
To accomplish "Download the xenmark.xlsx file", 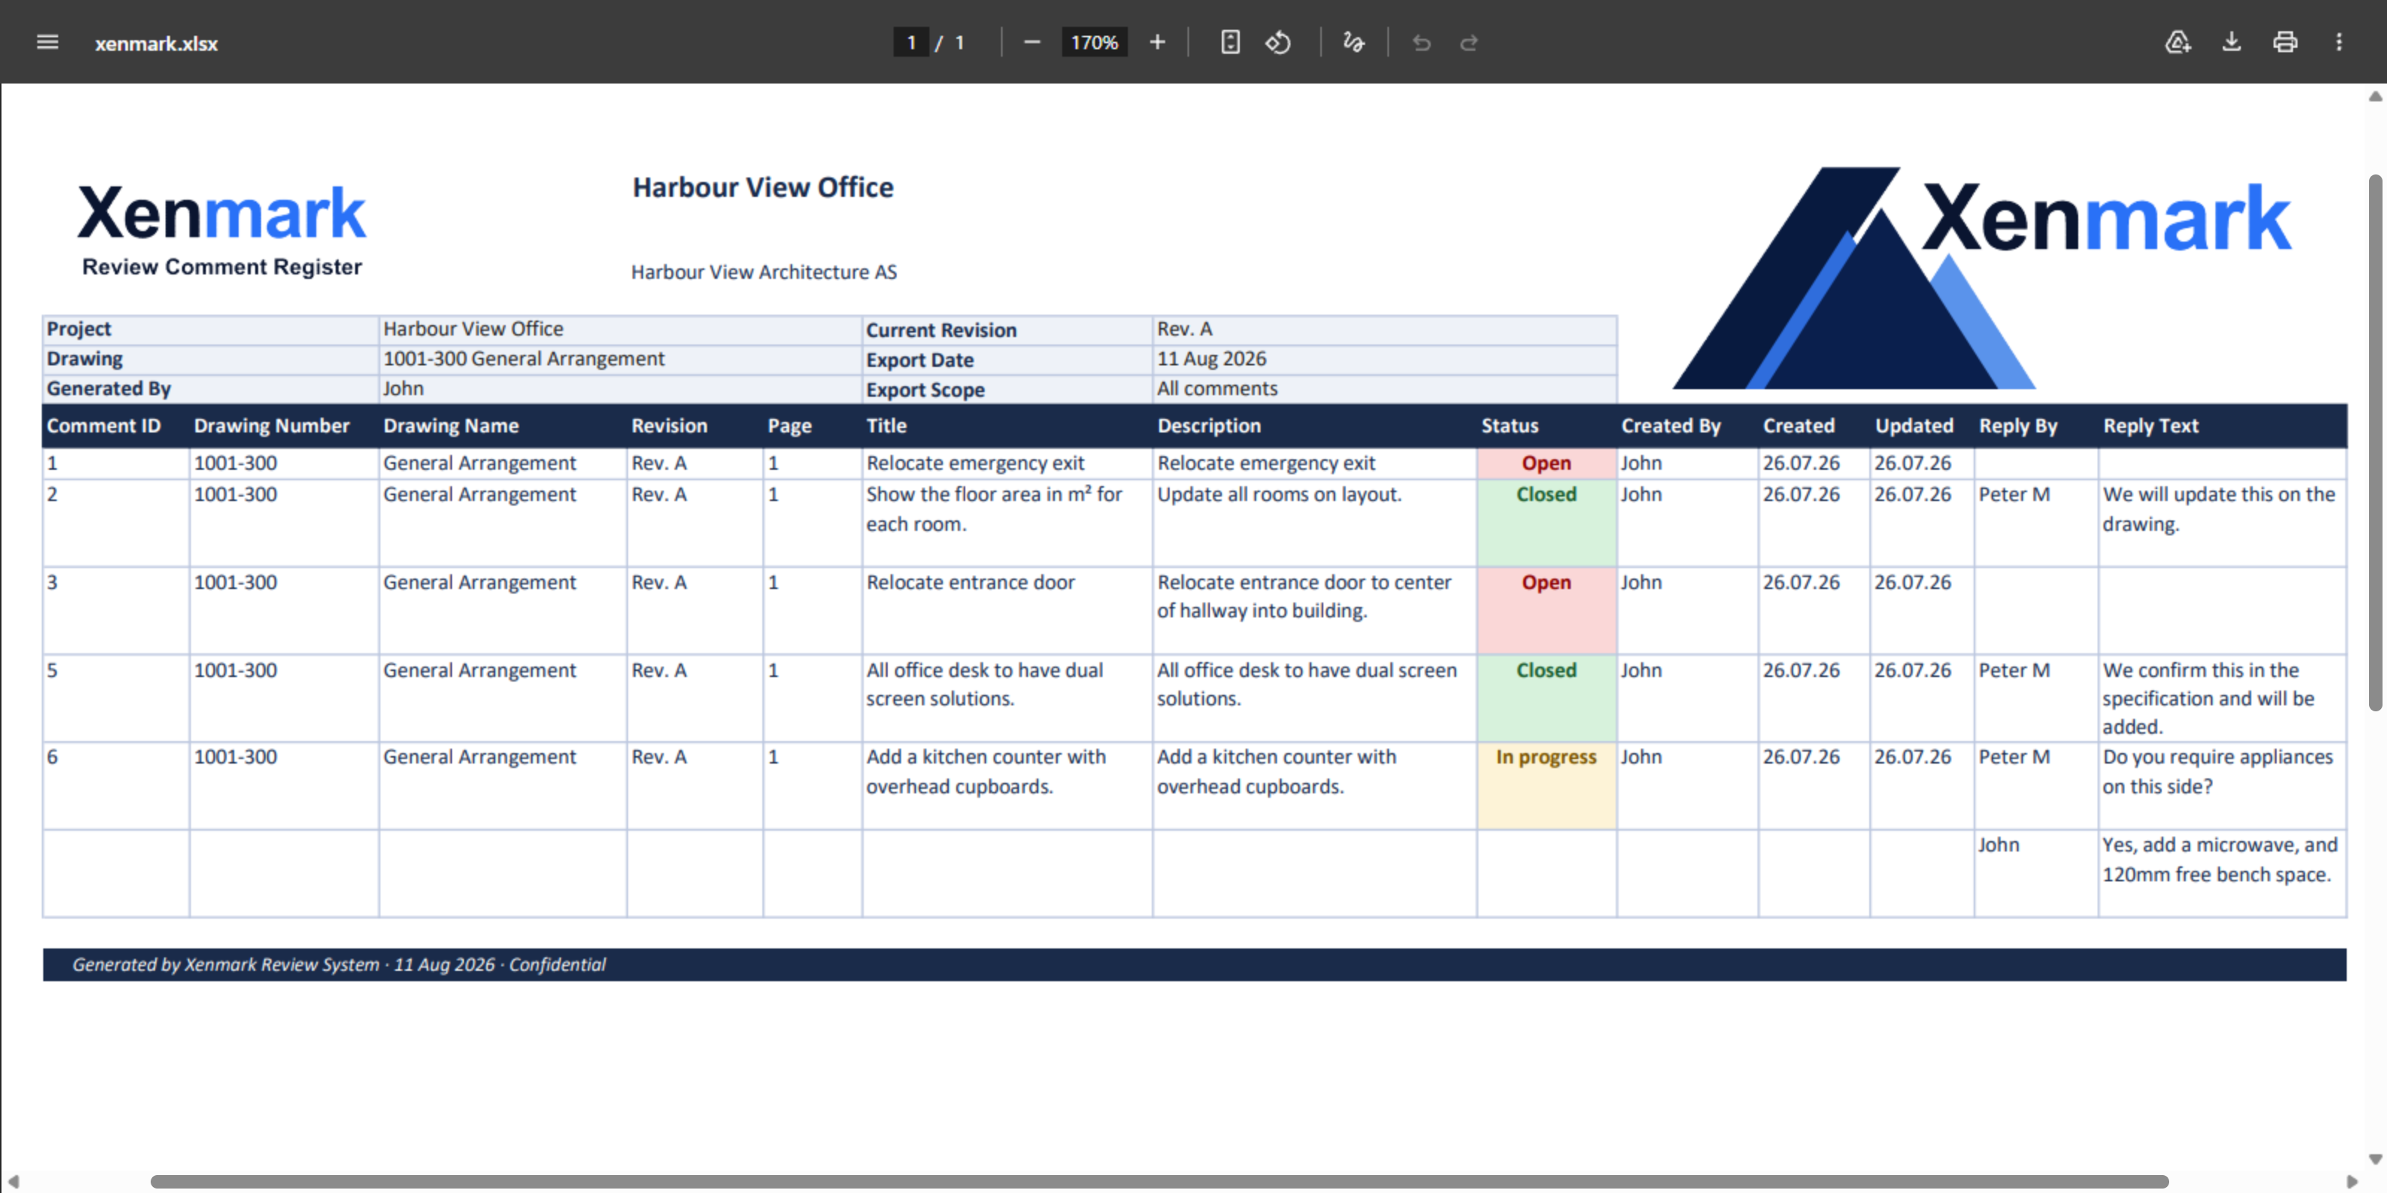I will (2231, 43).
